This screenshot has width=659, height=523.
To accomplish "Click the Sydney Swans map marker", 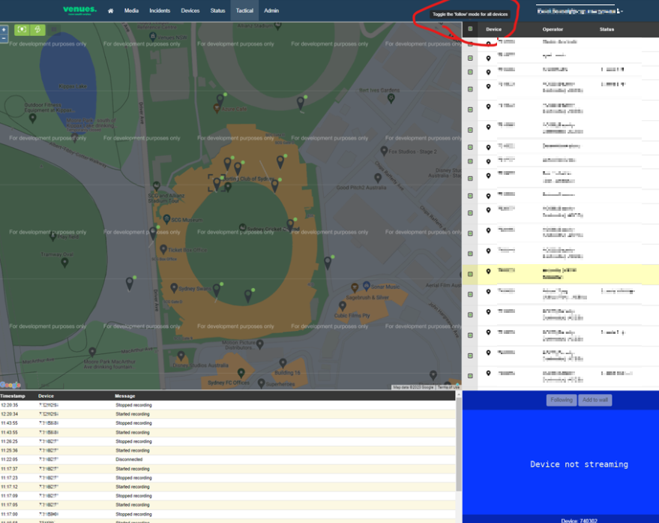I will point(174,288).
